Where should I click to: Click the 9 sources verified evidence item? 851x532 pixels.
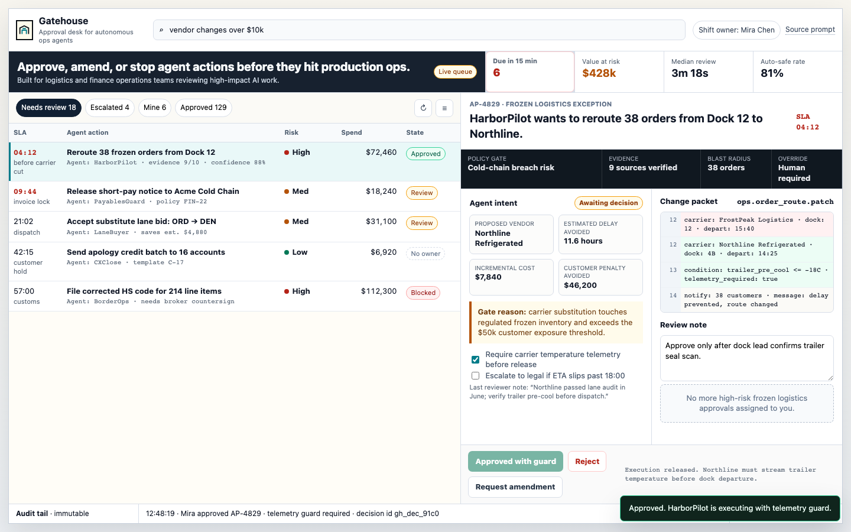click(651, 169)
